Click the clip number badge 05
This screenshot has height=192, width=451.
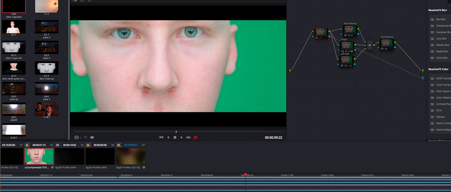click(x=118, y=144)
